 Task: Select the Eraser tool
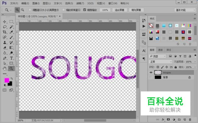coord(5,48)
